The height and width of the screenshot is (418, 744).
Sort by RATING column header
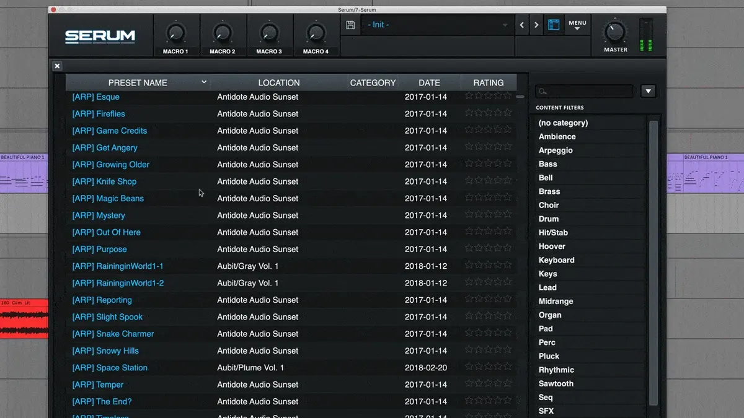(489, 82)
